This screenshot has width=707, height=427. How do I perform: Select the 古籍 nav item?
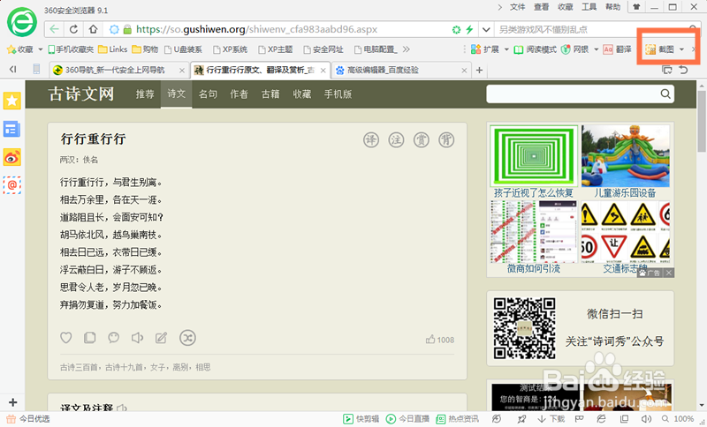pos(270,94)
